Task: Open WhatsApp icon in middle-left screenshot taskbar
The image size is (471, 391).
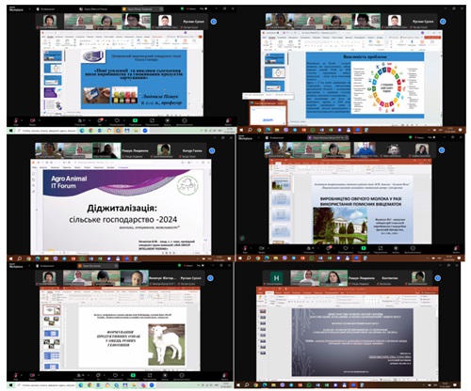Action: [x=82, y=258]
